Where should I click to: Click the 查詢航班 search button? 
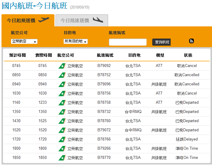point(161,42)
